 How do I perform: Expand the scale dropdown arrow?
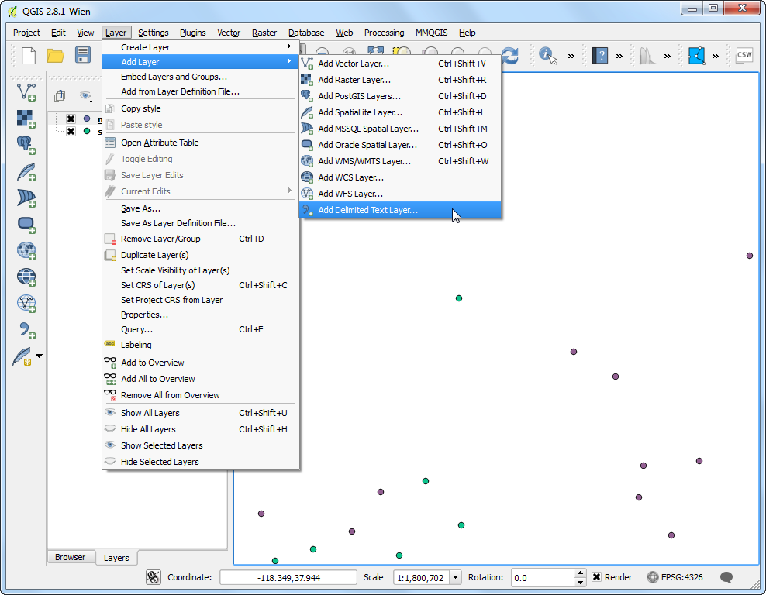pyautogui.click(x=455, y=577)
